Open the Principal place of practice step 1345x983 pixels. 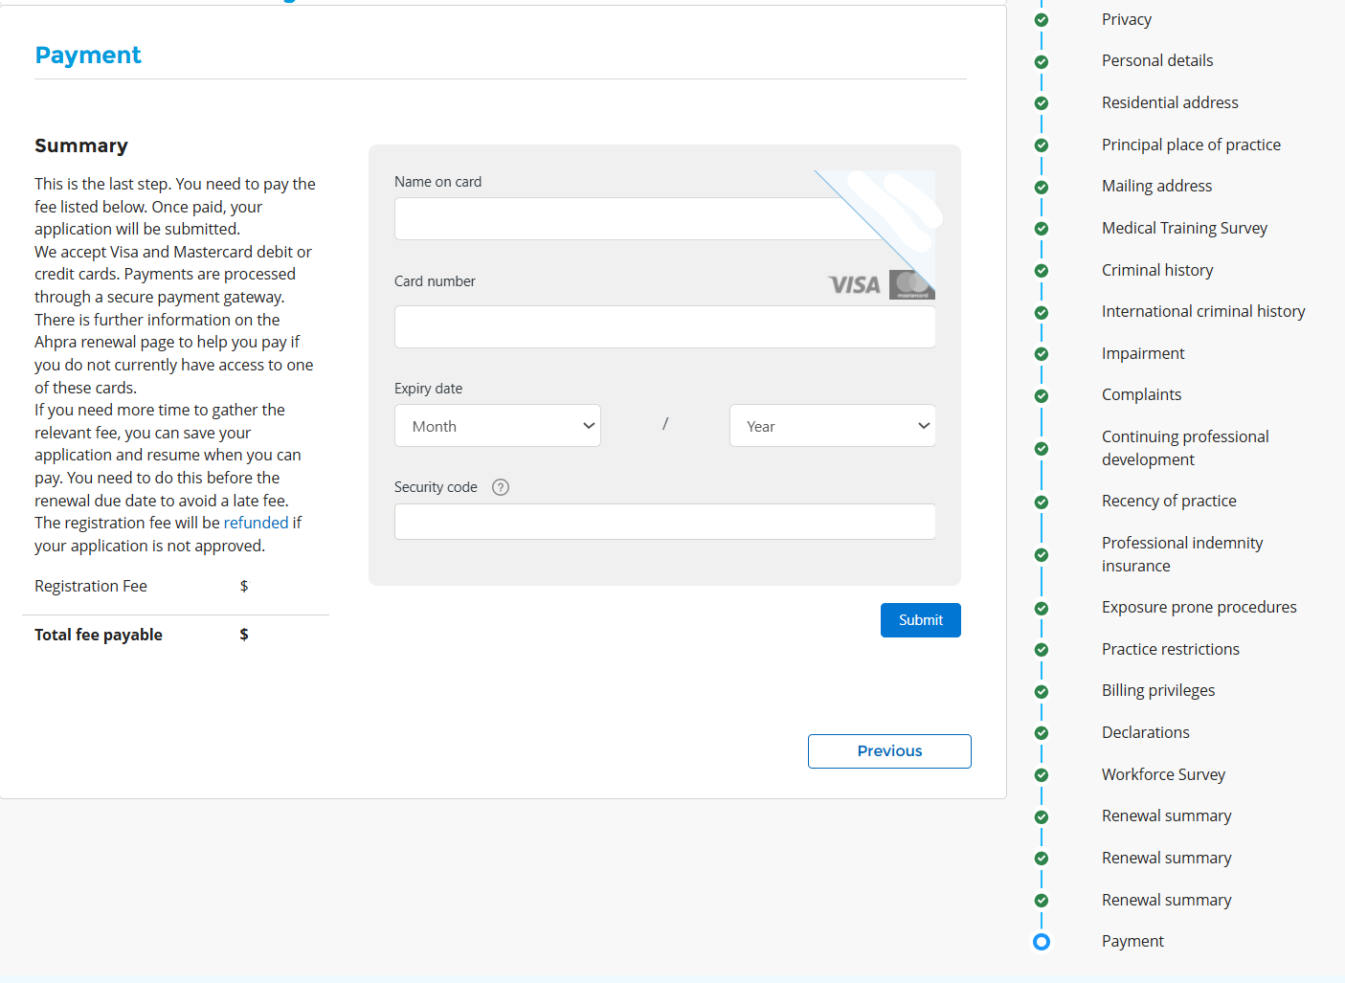coord(1191,145)
